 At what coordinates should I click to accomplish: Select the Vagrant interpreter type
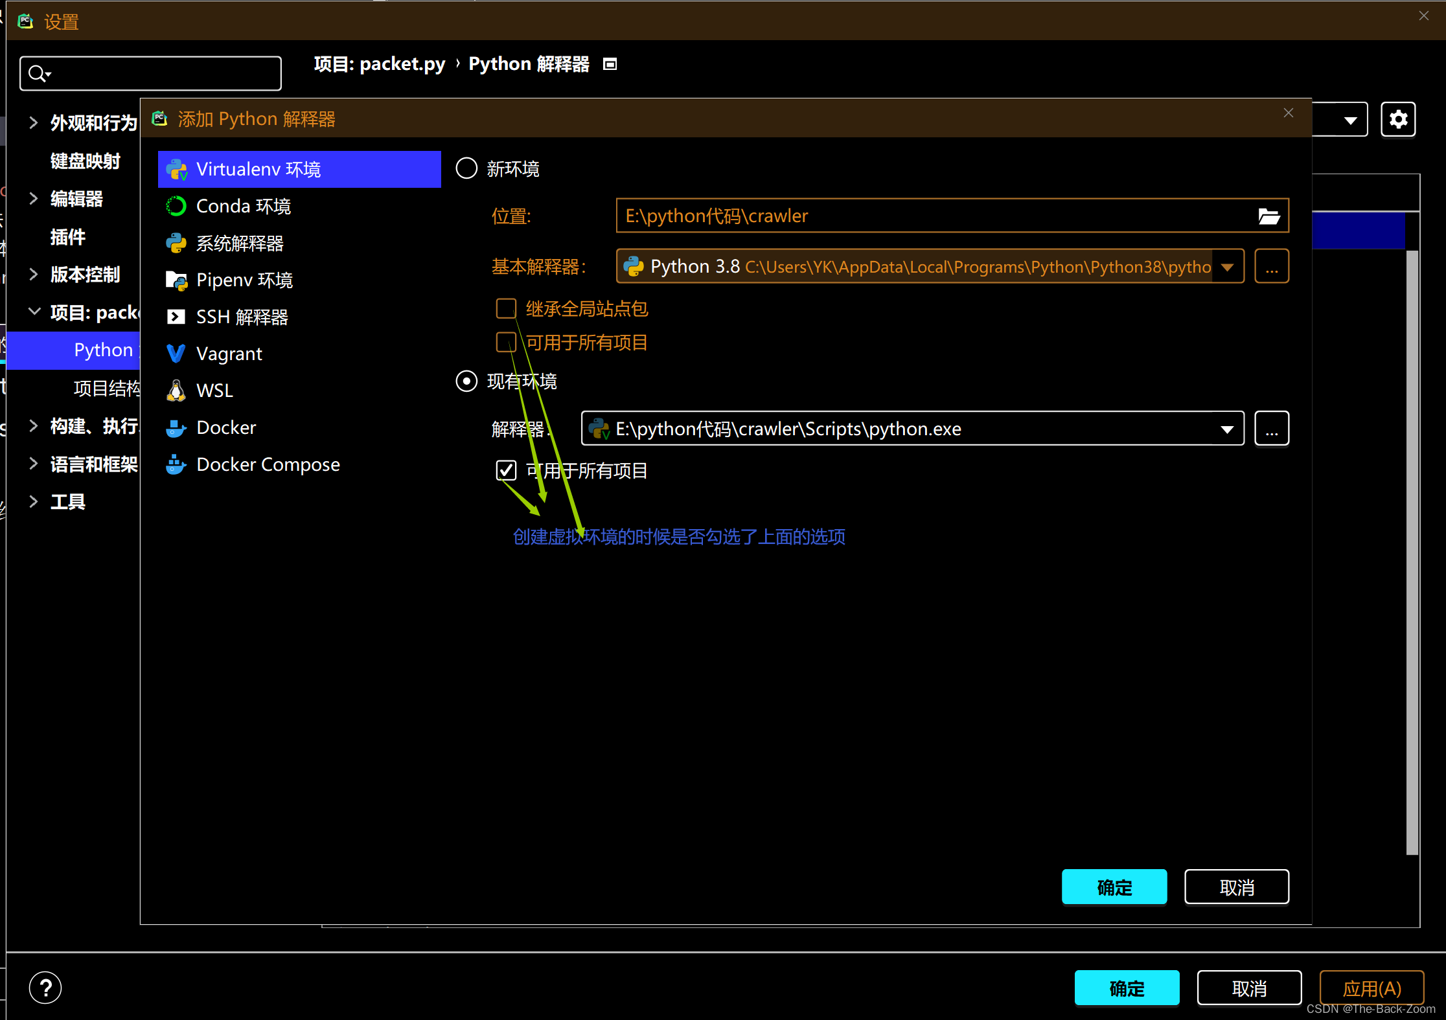(x=299, y=354)
